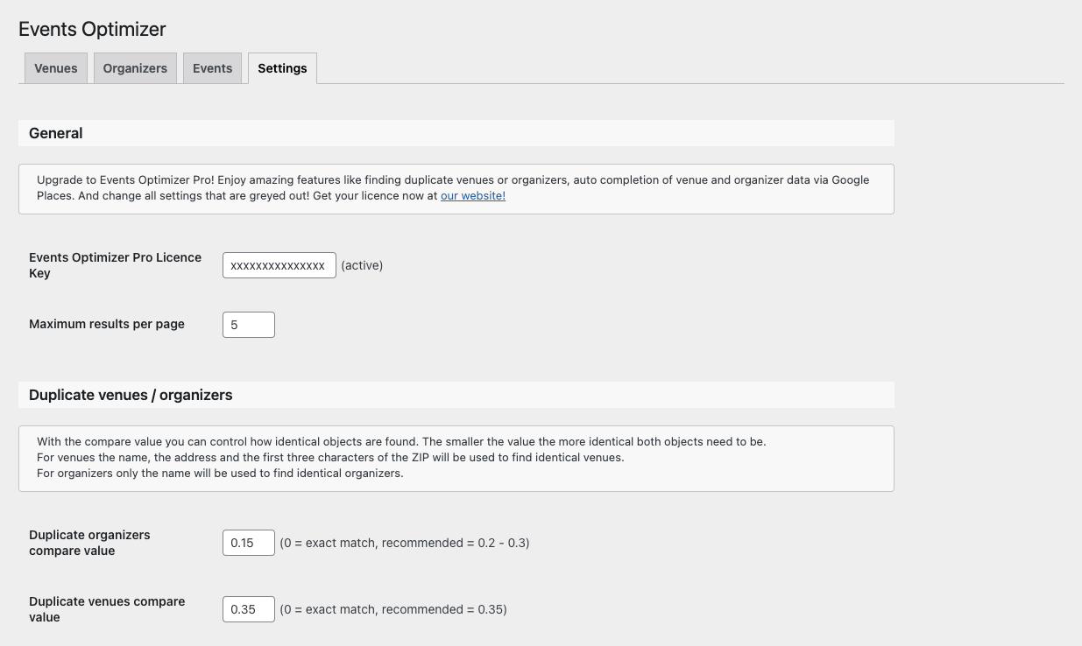Click the duplicate organizers compare value field
This screenshot has height=646, width=1082.
(249, 543)
